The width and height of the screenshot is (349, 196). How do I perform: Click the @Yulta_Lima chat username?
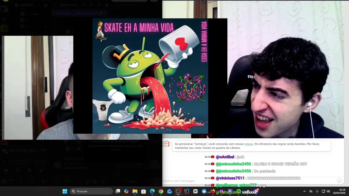pyautogui.click(x=228, y=192)
